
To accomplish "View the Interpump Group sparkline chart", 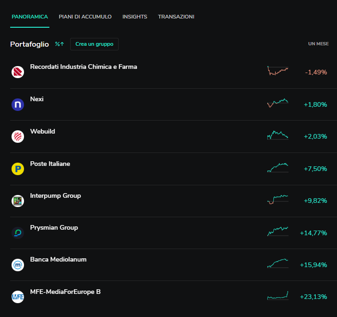I will pyautogui.click(x=278, y=200).
